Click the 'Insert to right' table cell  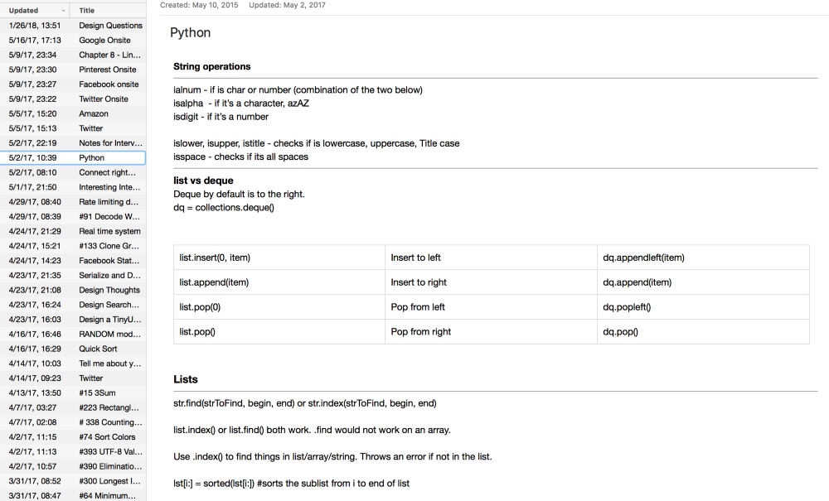(x=420, y=282)
